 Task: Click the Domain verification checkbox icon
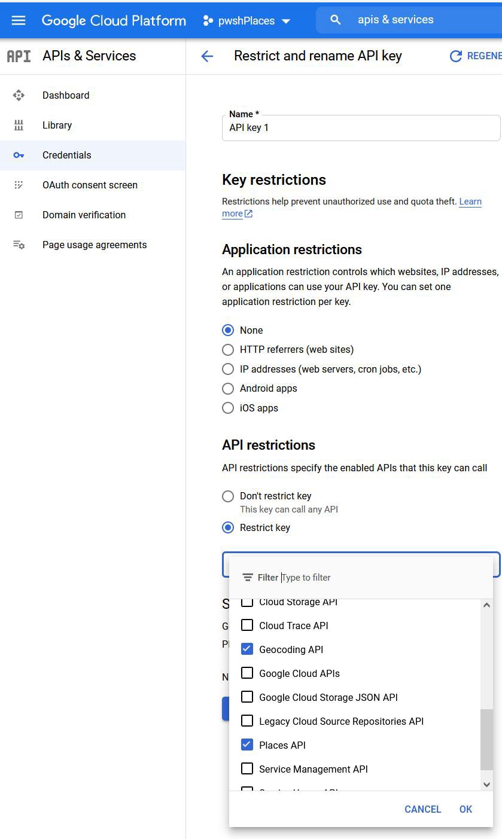[19, 215]
